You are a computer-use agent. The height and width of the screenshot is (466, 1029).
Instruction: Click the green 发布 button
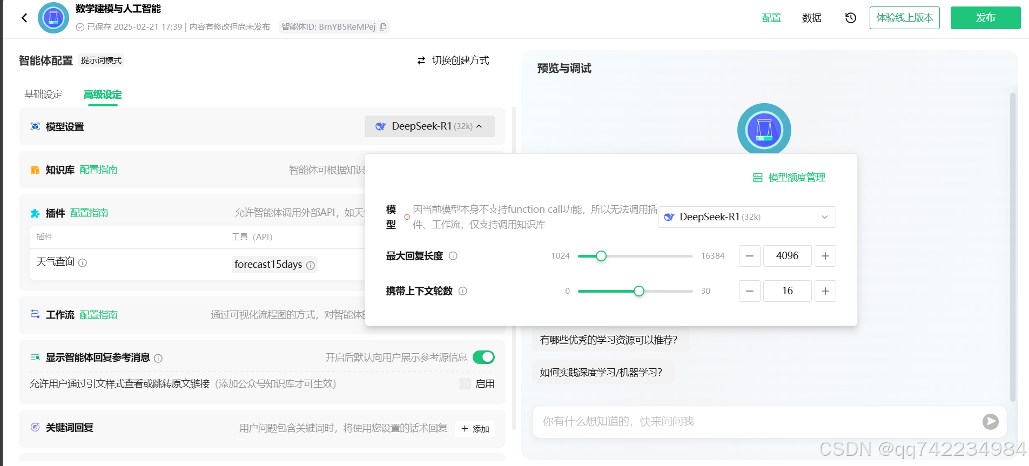pyautogui.click(x=986, y=18)
